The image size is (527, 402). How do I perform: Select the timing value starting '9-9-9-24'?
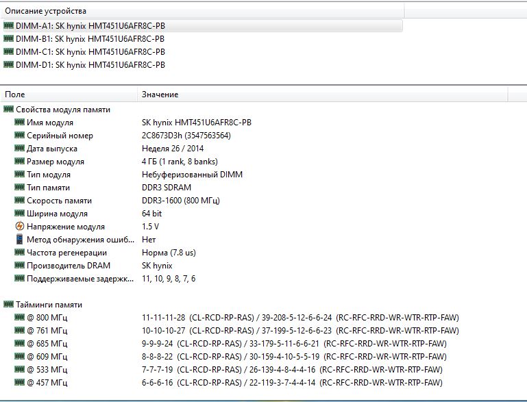(294, 344)
